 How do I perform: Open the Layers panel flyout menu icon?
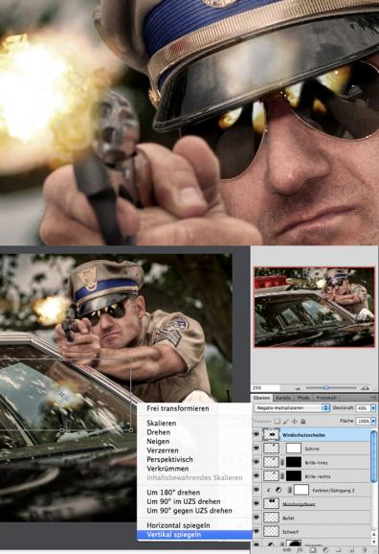click(x=374, y=398)
